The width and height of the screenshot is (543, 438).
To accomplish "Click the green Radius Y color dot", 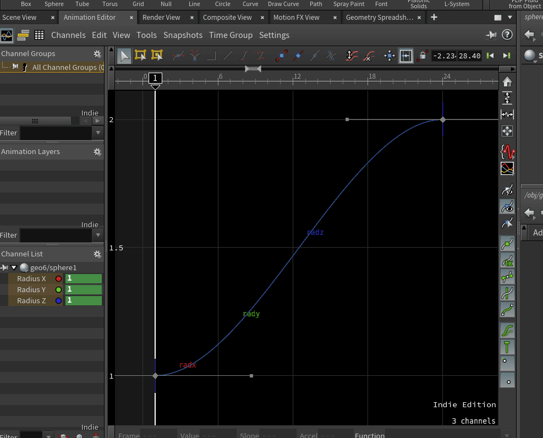I will tap(58, 290).
